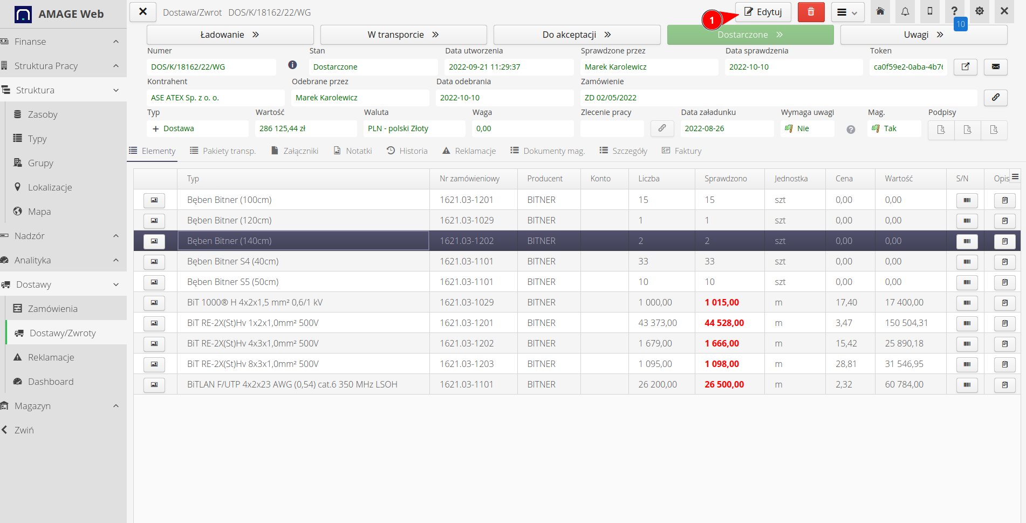Screen dimensions: 1026x523
Task: Toggle the Wymaga uwagi Nie field
Action: (x=806, y=128)
